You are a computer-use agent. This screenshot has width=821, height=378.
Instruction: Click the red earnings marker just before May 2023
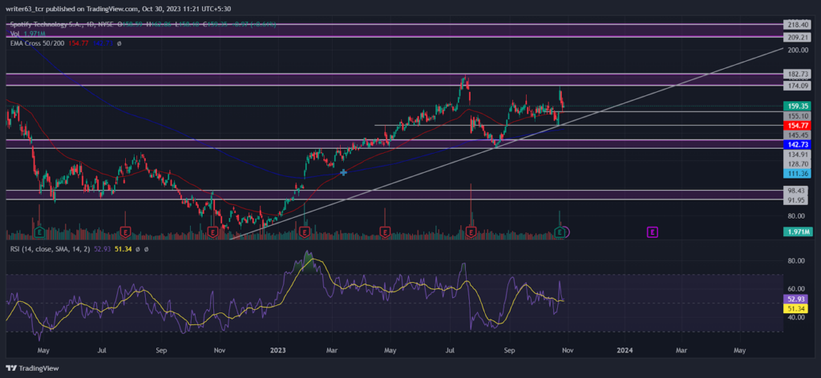click(385, 231)
